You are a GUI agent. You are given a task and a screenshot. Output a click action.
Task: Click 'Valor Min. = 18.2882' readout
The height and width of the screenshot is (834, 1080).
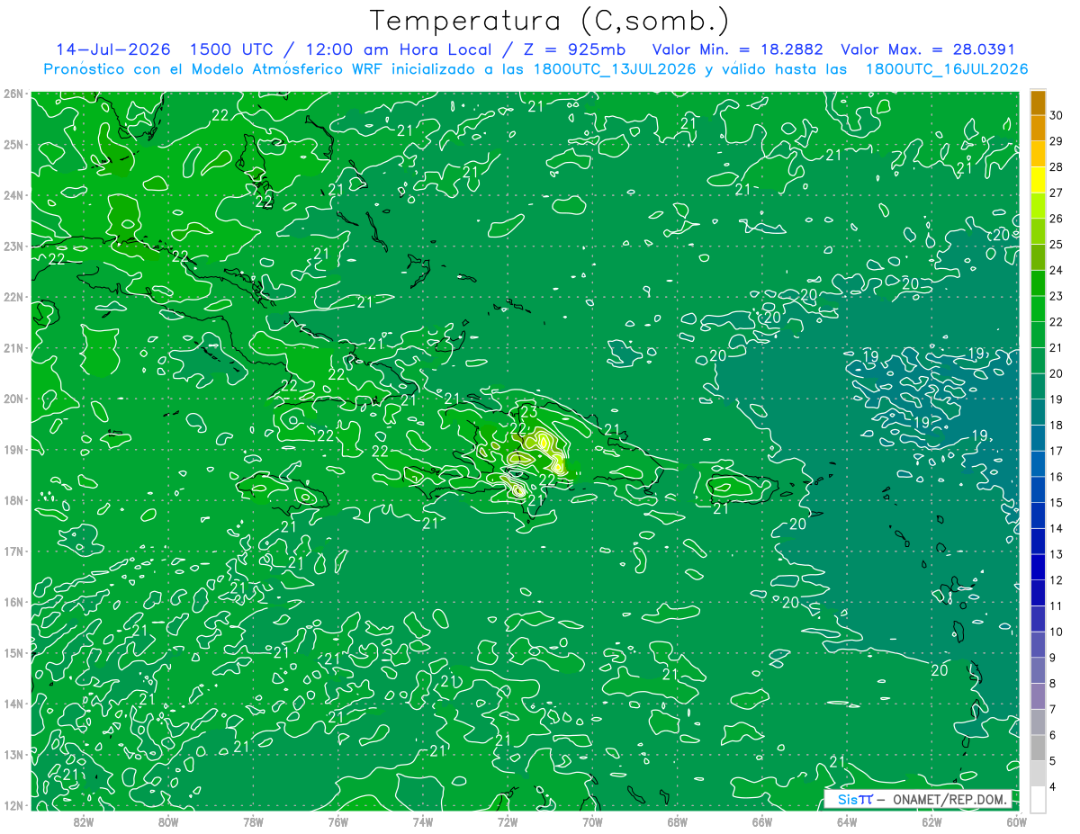[x=736, y=49]
